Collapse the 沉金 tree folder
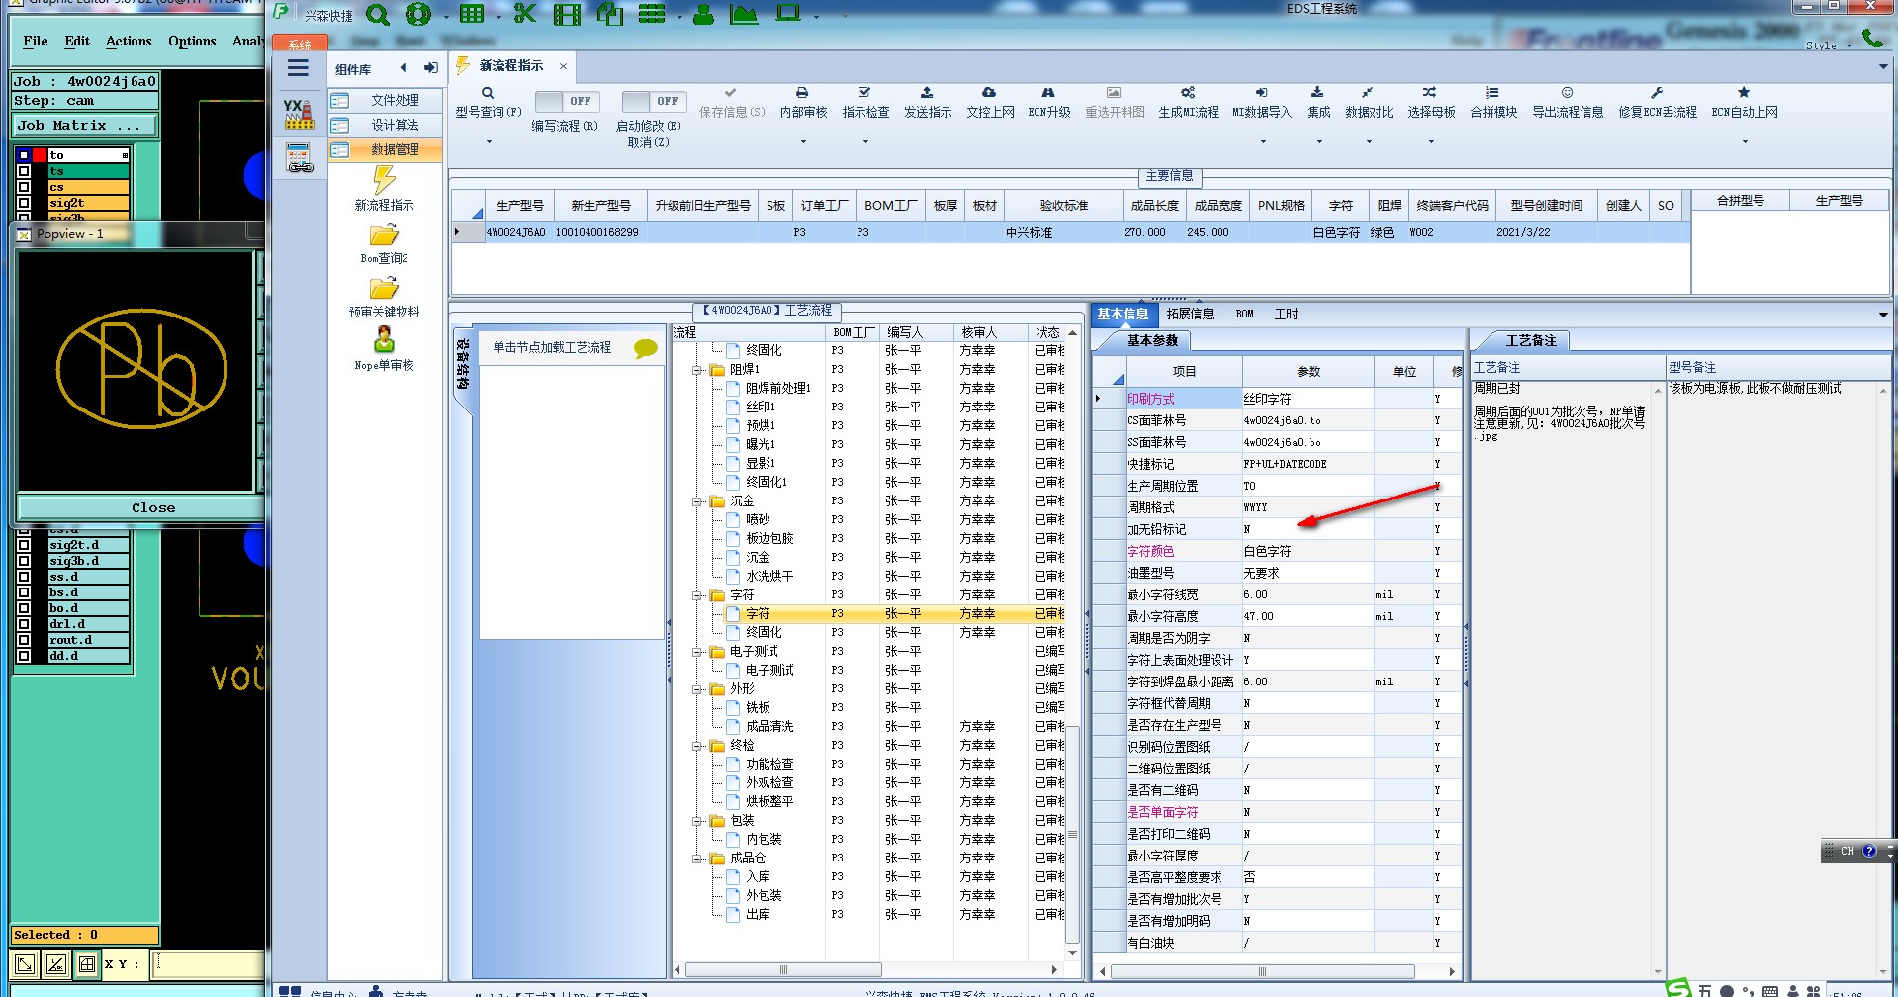This screenshot has width=1898, height=997. pyautogui.click(x=697, y=501)
